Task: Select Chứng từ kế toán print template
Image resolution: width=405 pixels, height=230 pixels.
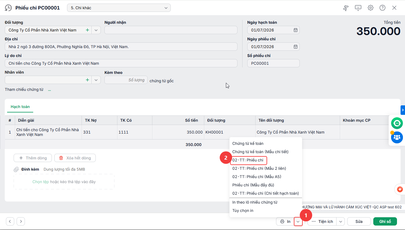Action: click(x=248, y=143)
